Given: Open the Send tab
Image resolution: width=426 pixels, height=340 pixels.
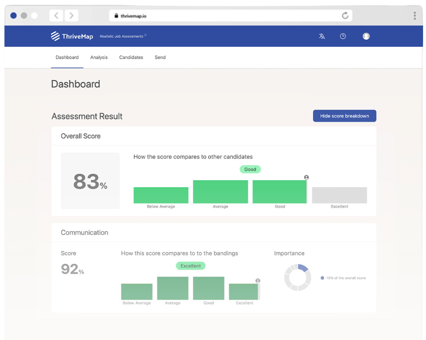Looking at the screenshot, I should coord(160,57).
